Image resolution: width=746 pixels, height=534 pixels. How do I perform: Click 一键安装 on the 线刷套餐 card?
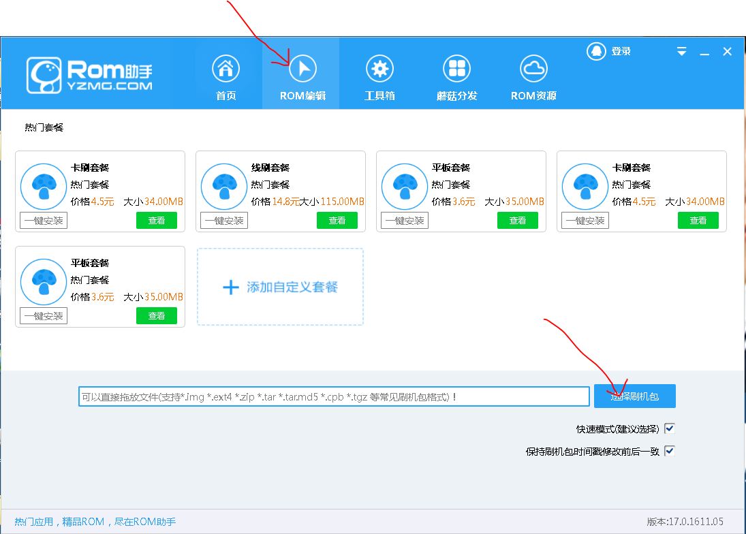coord(224,220)
